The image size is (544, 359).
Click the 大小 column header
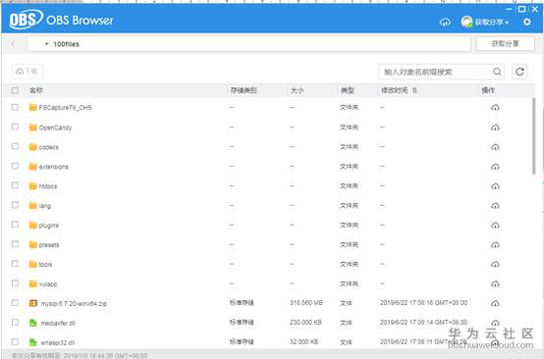(297, 90)
